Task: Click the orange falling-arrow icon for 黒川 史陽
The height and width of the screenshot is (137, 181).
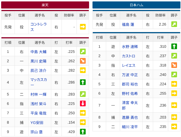Action: tap(83, 61)
